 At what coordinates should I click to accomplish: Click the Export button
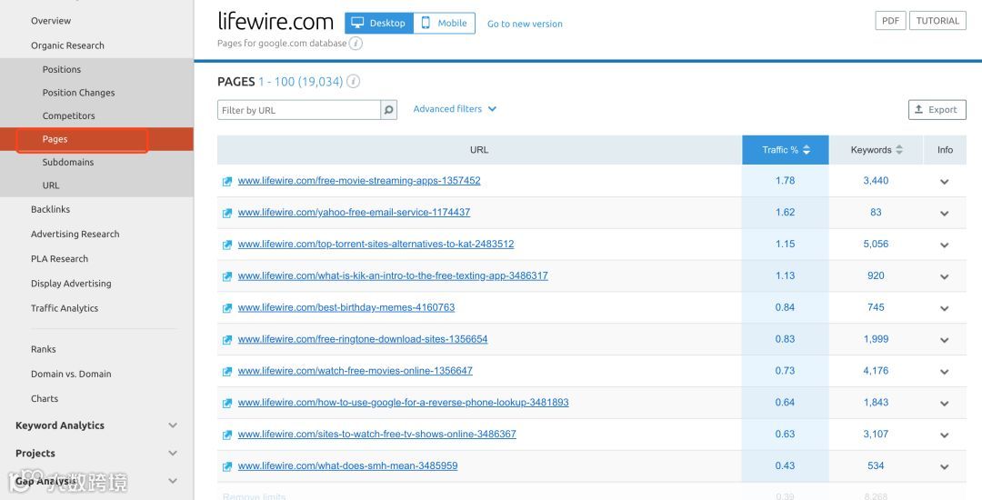(x=937, y=109)
